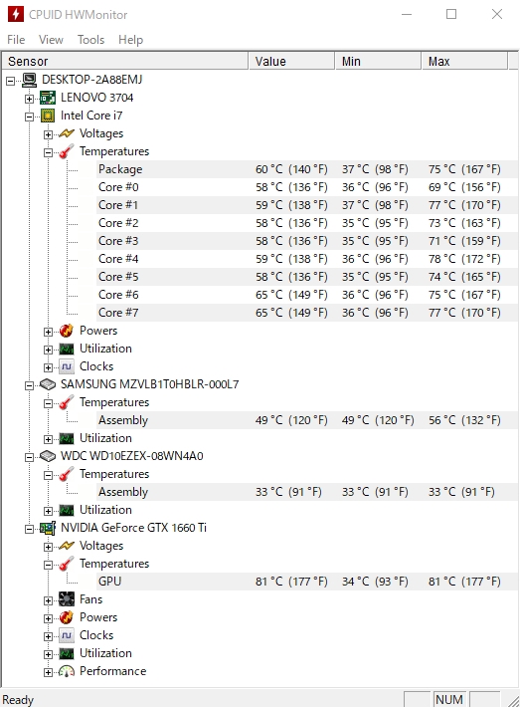Select the GPU temperature row
Screen dimensions: 520x707
(307, 582)
